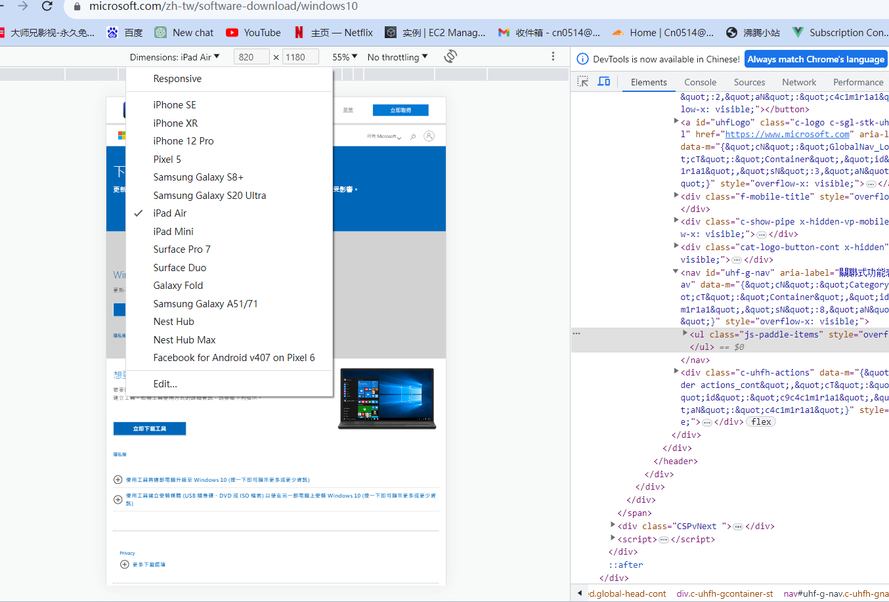Open the New chat bookmark

184,32
